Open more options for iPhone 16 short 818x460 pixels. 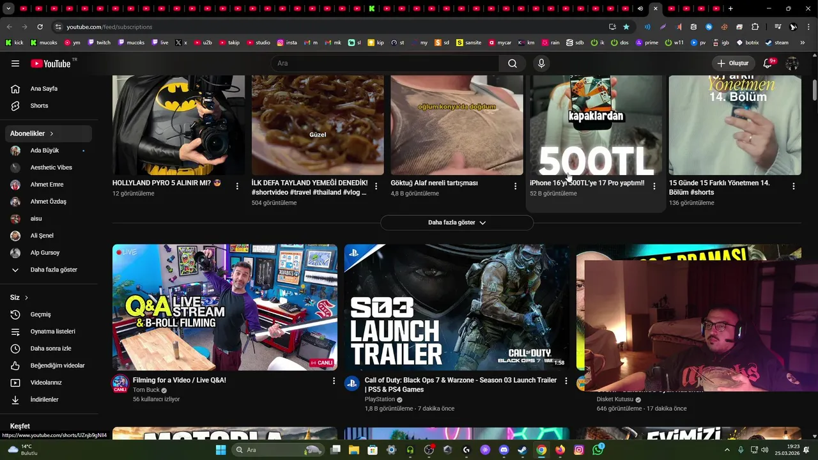click(x=654, y=186)
